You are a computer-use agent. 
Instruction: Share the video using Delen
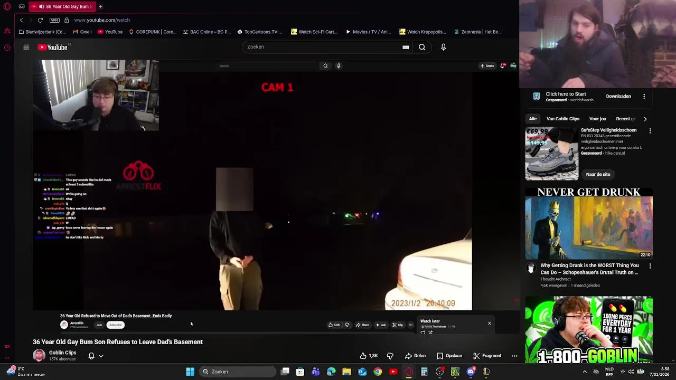tap(415, 356)
